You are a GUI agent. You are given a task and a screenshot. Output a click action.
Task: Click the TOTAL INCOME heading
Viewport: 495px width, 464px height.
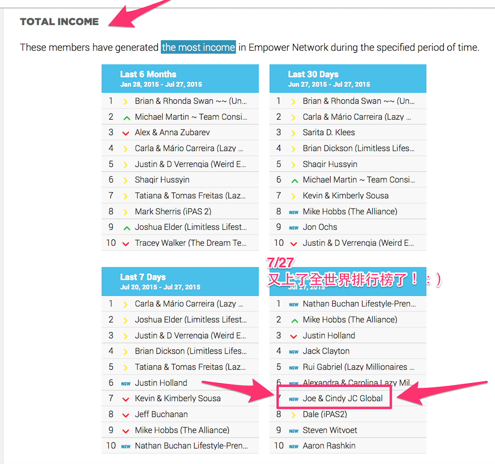(60, 22)
